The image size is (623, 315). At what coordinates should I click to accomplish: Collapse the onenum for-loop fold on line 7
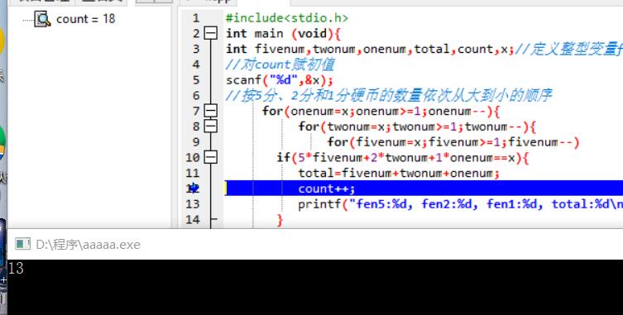click(211, 111)
